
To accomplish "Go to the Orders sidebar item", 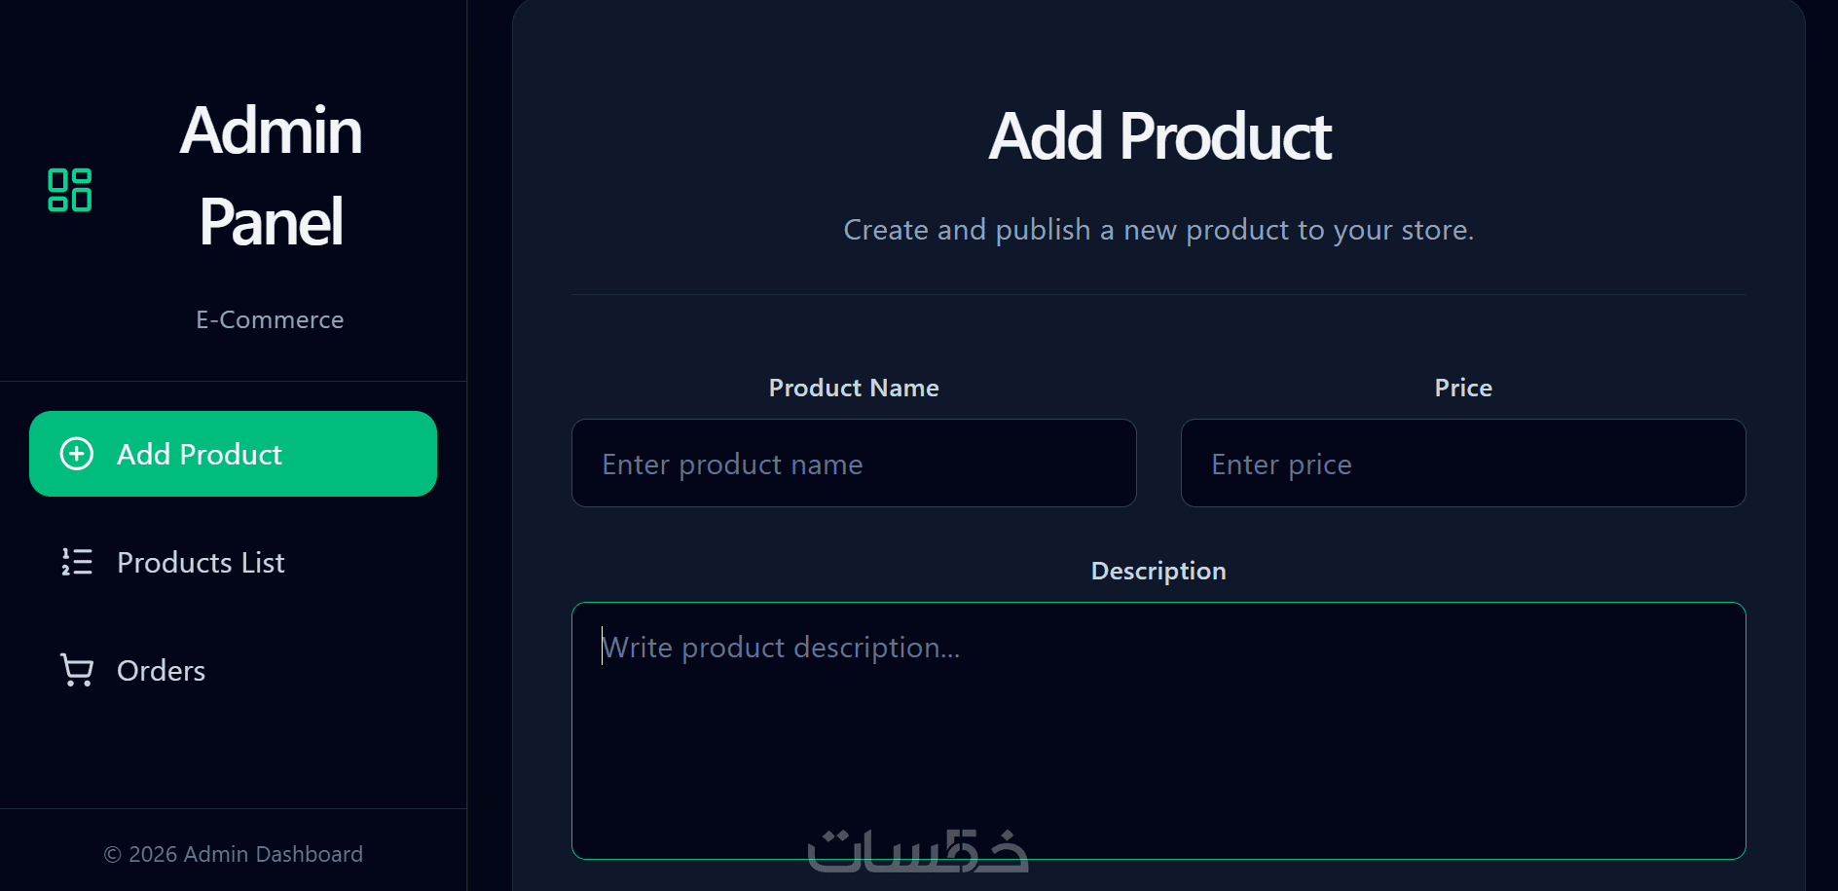I will click(x=233, y=670).
